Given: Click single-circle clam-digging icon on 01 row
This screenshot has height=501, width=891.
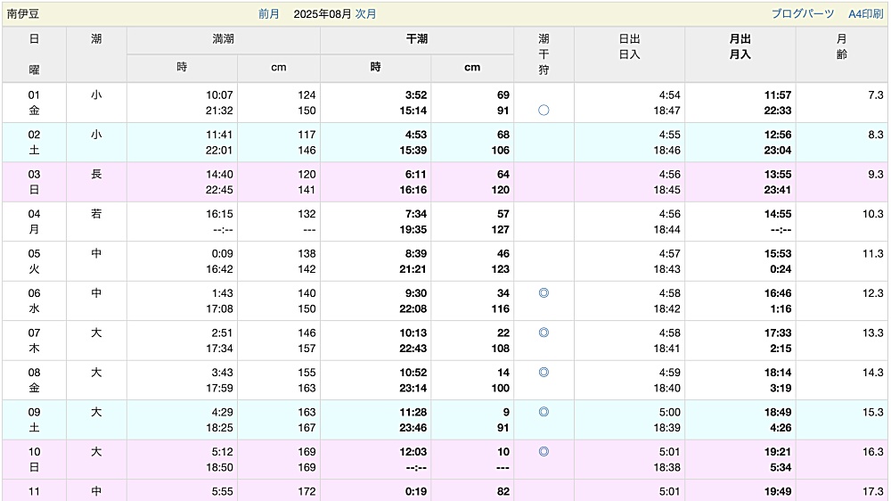Looking at the screenshot, I should pyautogui.click(x=544, y=111).
